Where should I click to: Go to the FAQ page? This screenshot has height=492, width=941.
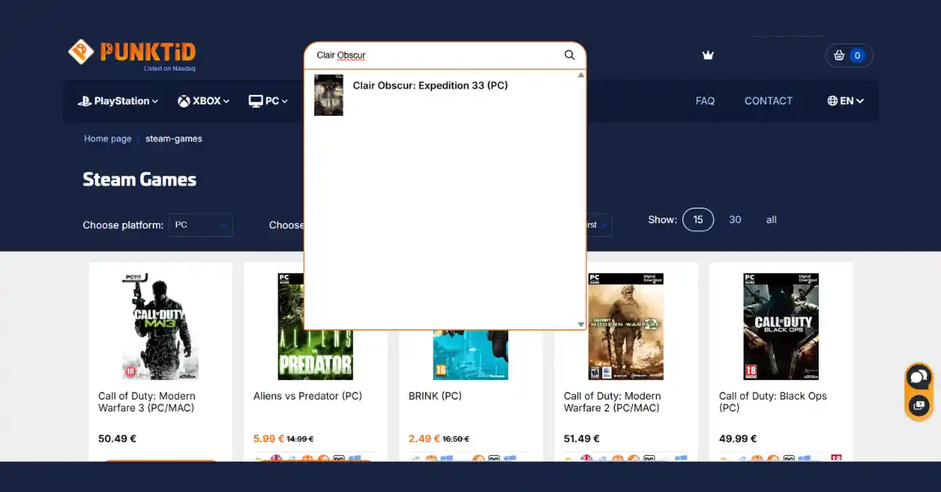click(x=705, y=101)
